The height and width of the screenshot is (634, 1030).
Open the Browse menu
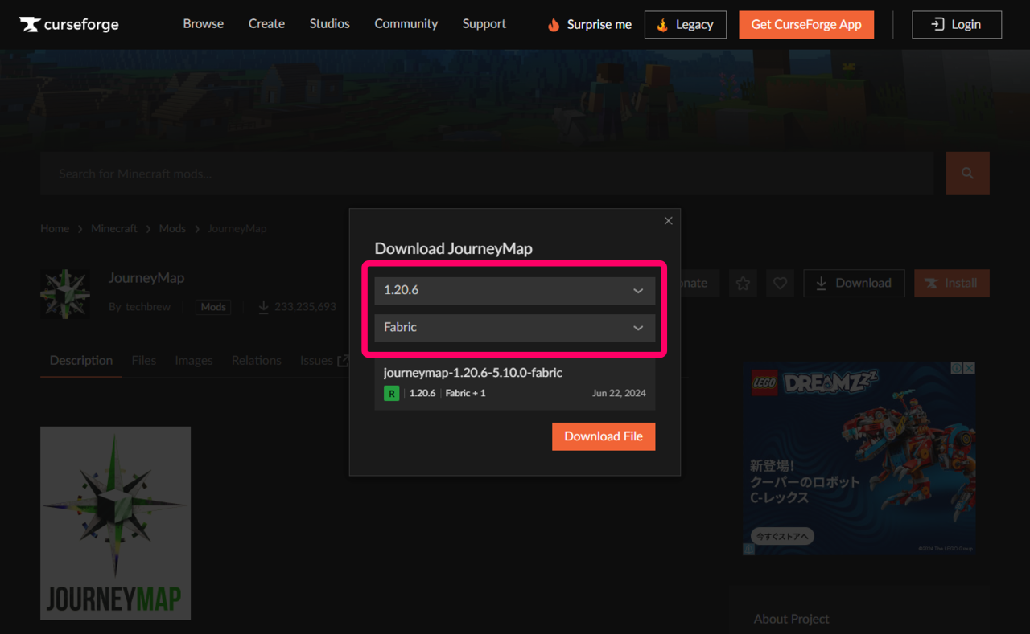click(x=204, y=24)
